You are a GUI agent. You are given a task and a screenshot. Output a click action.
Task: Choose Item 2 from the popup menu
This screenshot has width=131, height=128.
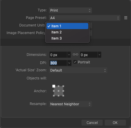click(x=67, y=32)
